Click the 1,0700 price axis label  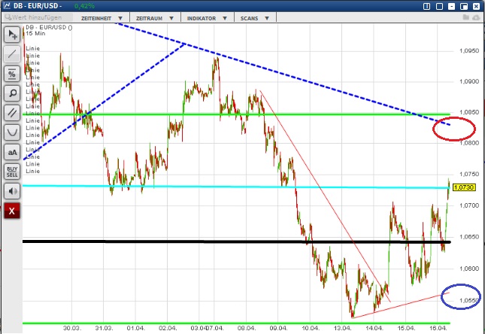(x=469, y=205)
